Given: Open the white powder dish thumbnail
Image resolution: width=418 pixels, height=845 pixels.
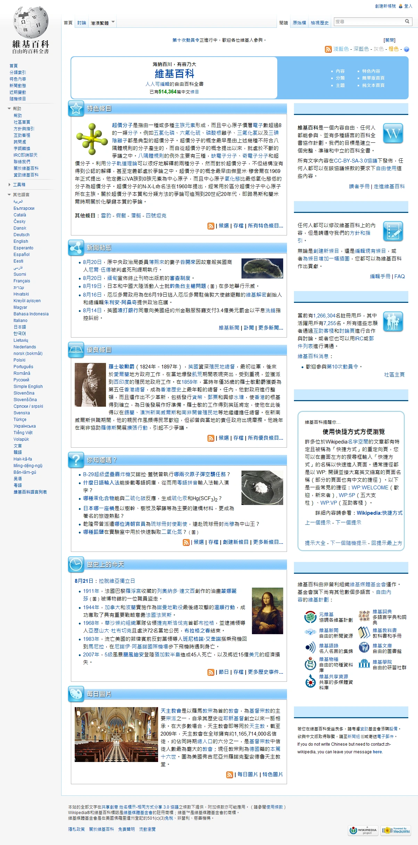Looking at the screenshot, I should click(x=262, y=488).
